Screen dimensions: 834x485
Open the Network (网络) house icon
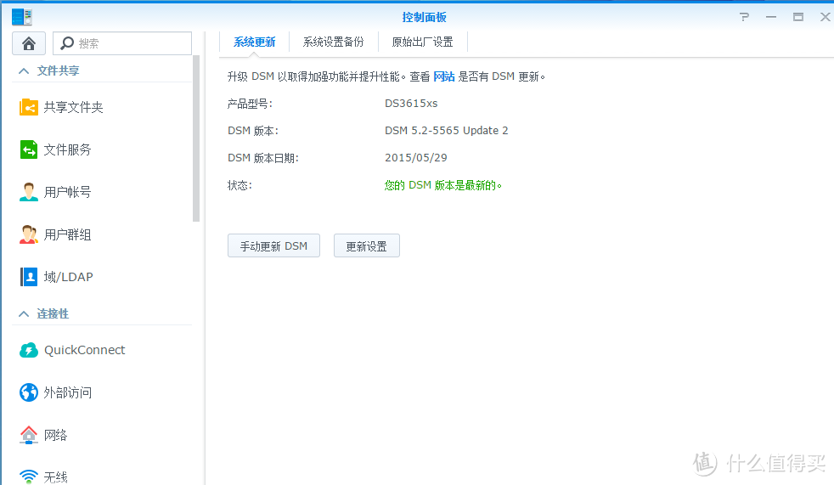29,435
